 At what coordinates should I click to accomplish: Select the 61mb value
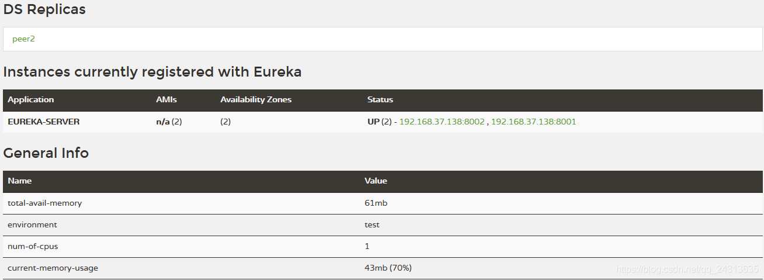(376, 203)
